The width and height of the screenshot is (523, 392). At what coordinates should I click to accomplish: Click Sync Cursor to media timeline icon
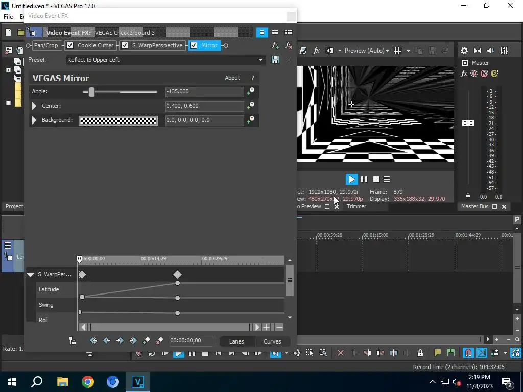click(73, 340)
